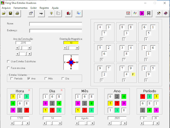
Task: Click the Dia field showing 14
Action: 52,118
